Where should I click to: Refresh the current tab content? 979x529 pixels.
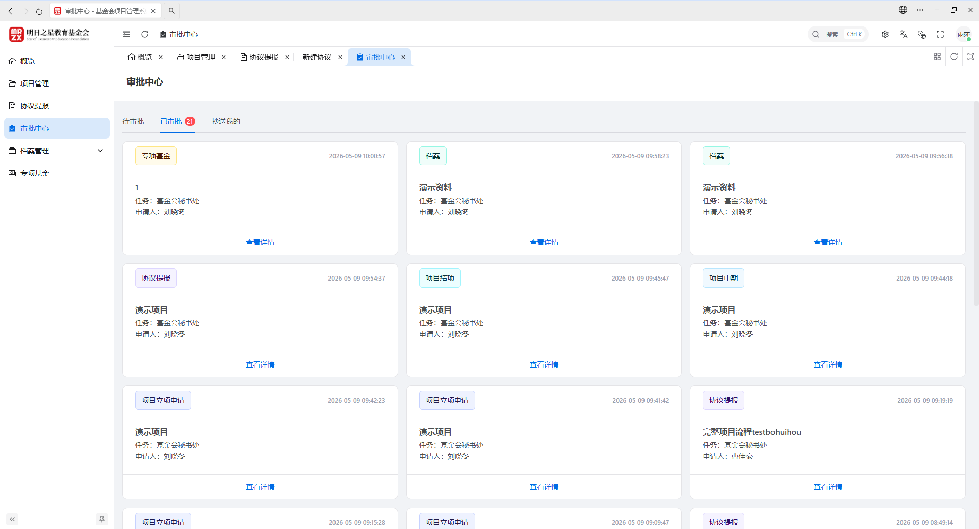954,57
